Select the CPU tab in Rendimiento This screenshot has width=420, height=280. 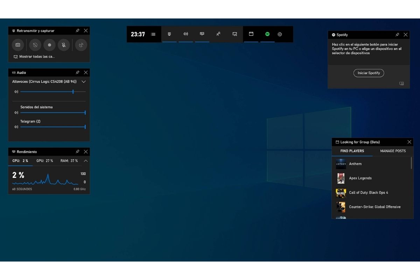click(x=20, y=161)
